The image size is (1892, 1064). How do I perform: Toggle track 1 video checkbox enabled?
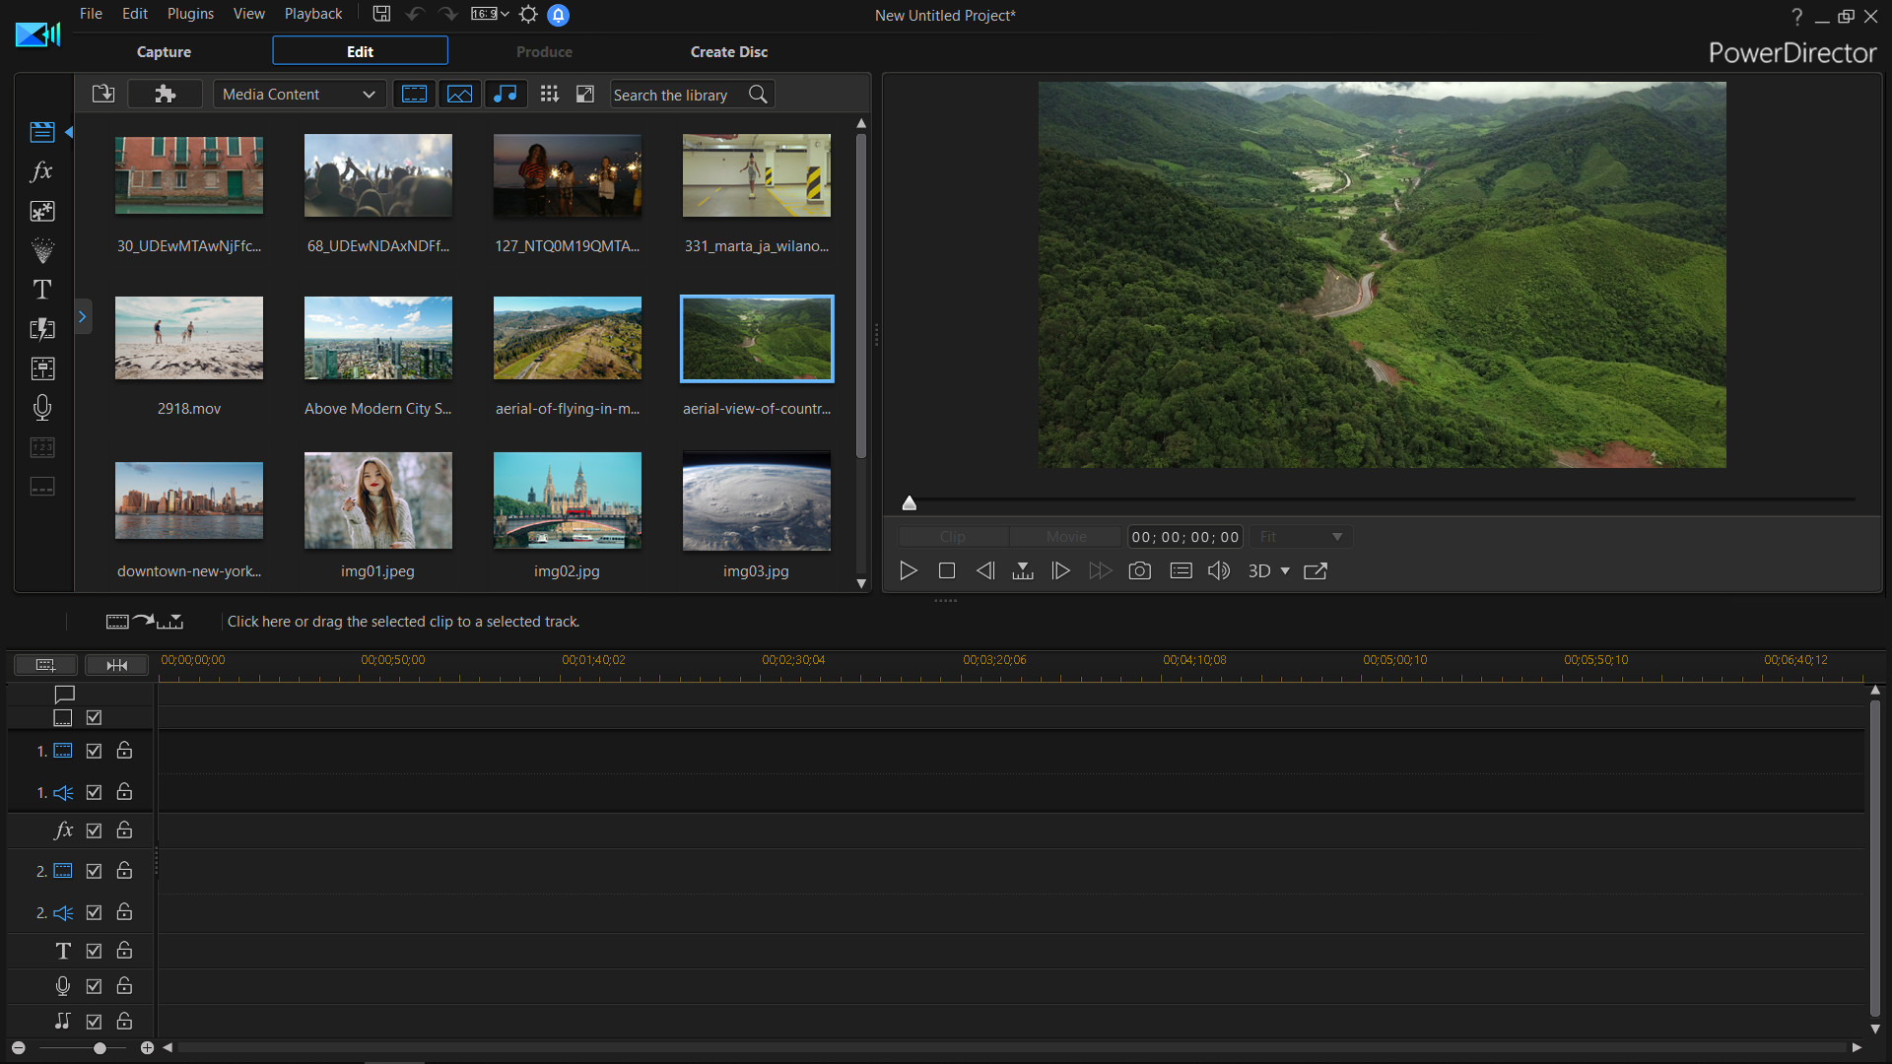point(94,750)
